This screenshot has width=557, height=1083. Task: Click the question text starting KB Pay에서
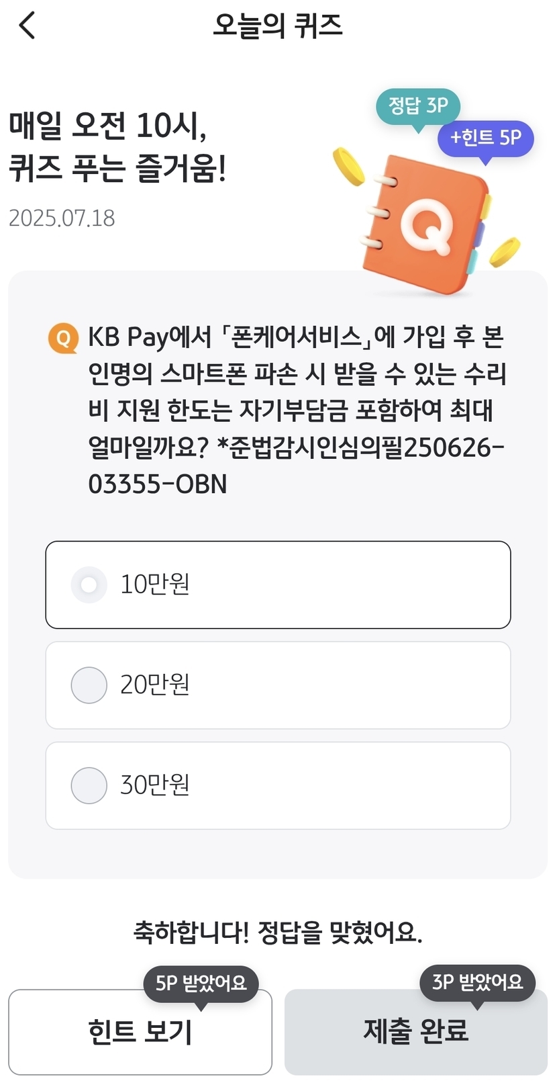click(x=295, y=392)
